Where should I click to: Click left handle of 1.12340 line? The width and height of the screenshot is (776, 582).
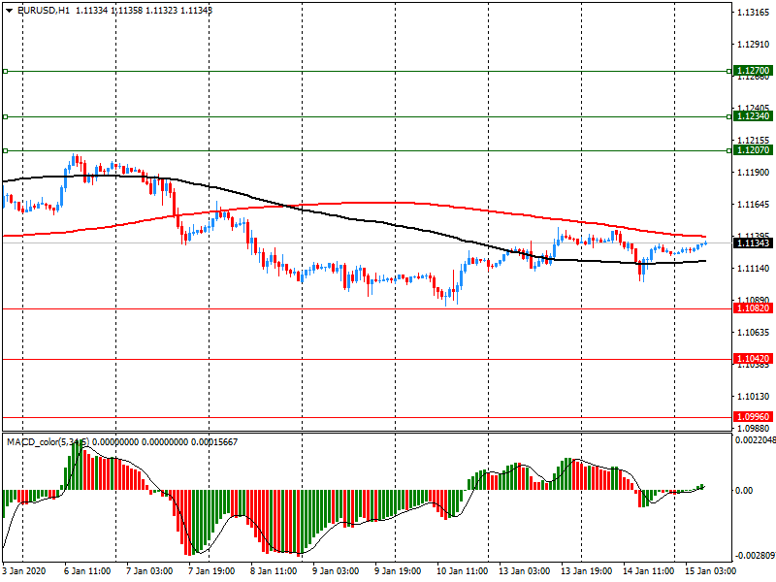tap(4, 116)
